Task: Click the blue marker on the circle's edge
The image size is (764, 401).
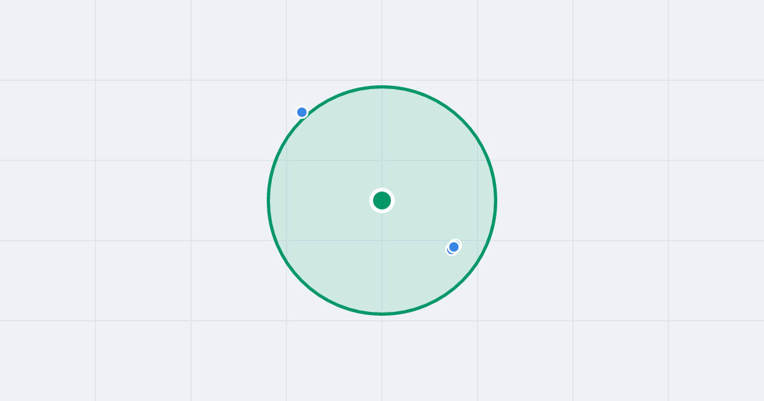Action: point(302,112)
